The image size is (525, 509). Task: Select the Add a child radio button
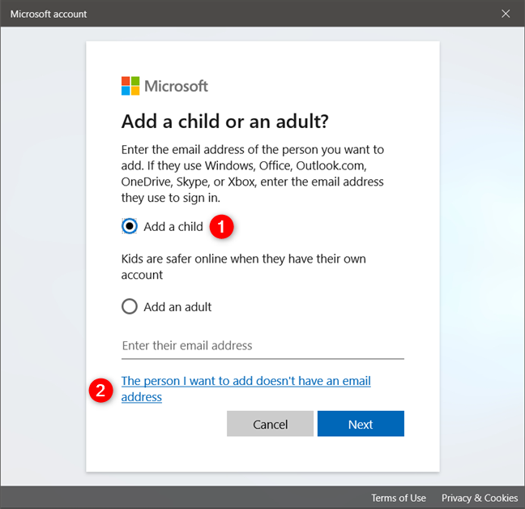[x=130, y=226]
